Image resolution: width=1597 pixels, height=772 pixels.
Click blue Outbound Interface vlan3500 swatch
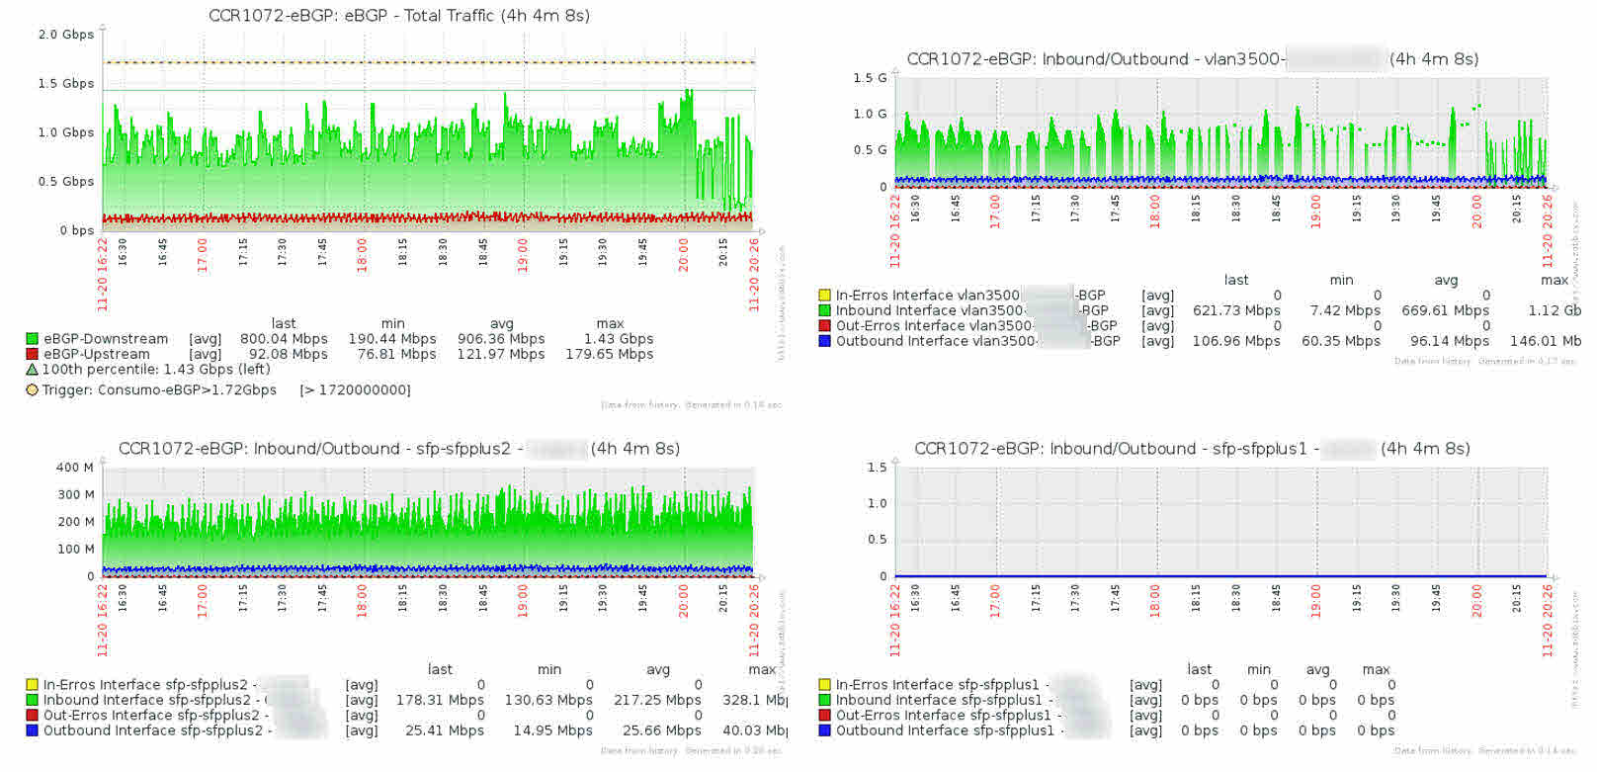[x=824, y=341]
